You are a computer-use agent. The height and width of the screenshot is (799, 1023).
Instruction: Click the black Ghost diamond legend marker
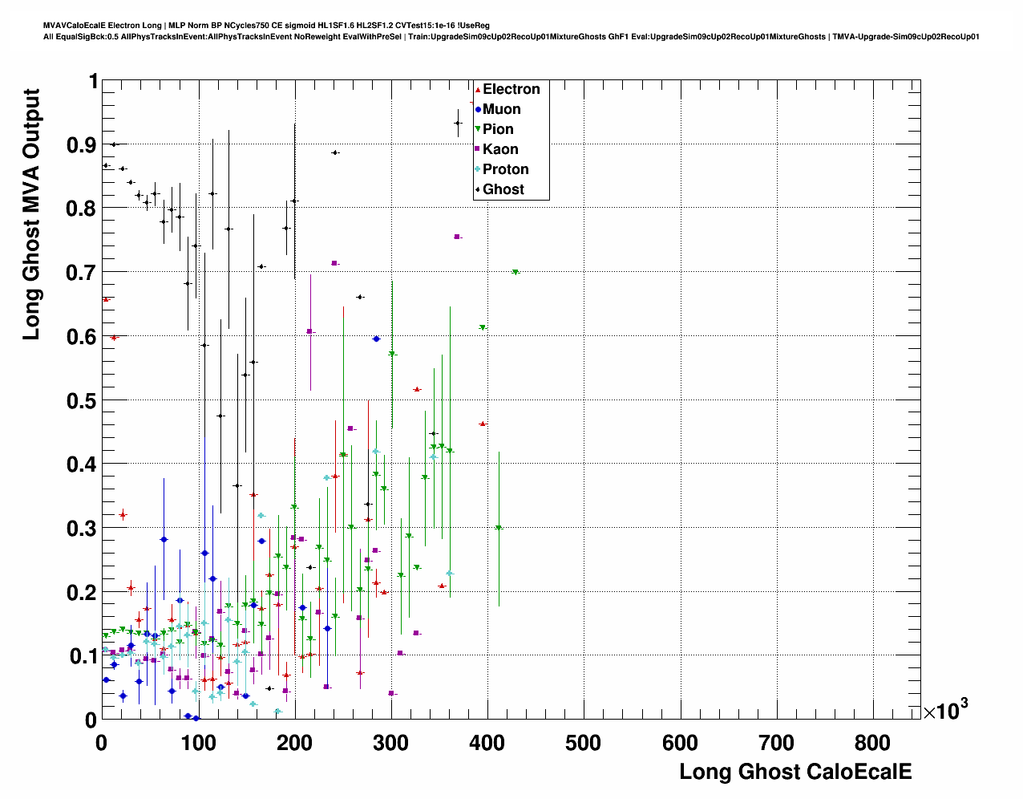[478, 189]
